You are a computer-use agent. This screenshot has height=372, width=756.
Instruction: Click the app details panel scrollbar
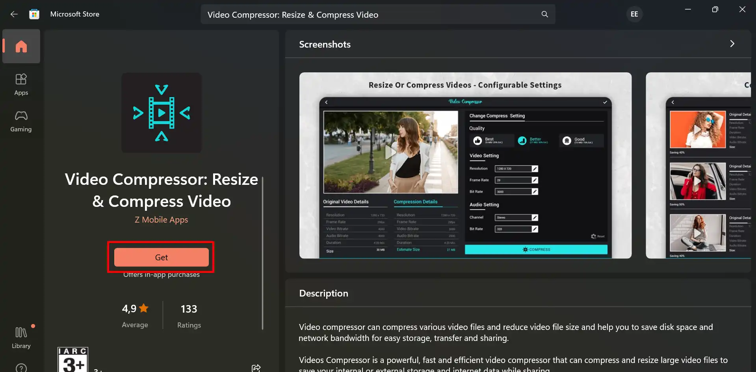pos(262,253)
